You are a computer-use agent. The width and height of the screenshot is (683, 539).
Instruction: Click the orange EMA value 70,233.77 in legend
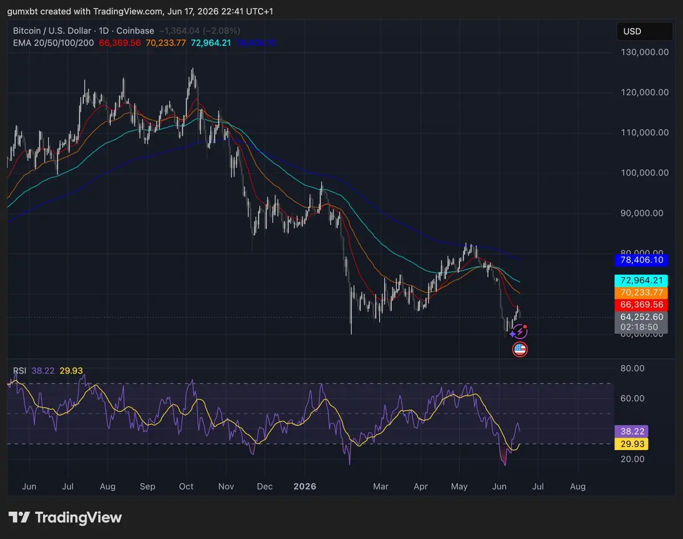(x=166, y=43)
